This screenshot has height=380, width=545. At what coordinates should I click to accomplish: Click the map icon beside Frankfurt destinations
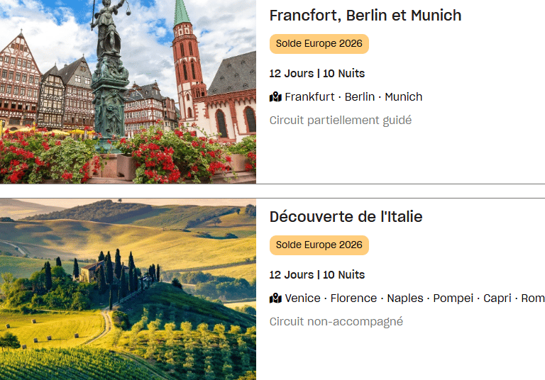[275, 97]
